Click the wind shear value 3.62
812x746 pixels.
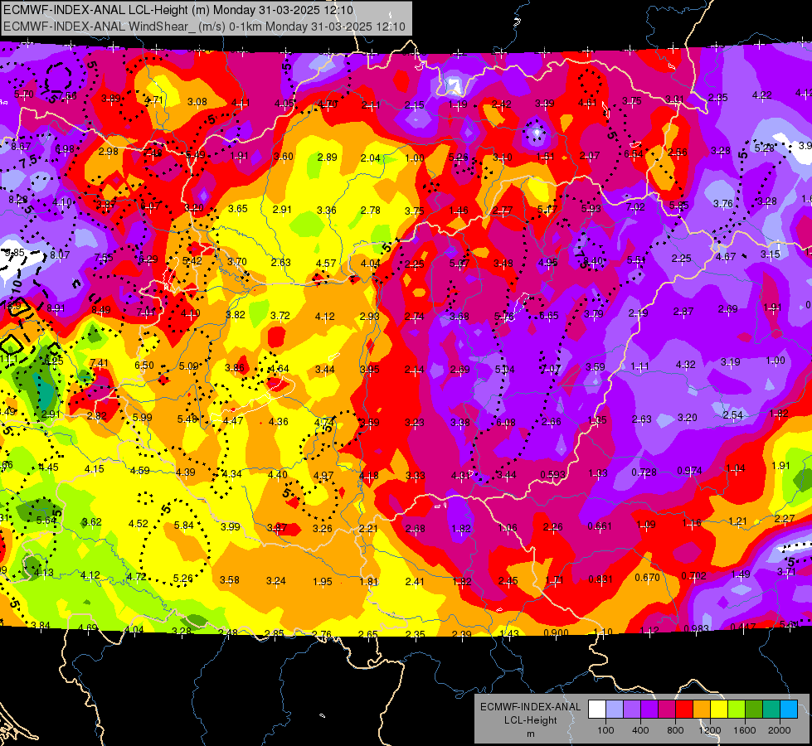92,522
